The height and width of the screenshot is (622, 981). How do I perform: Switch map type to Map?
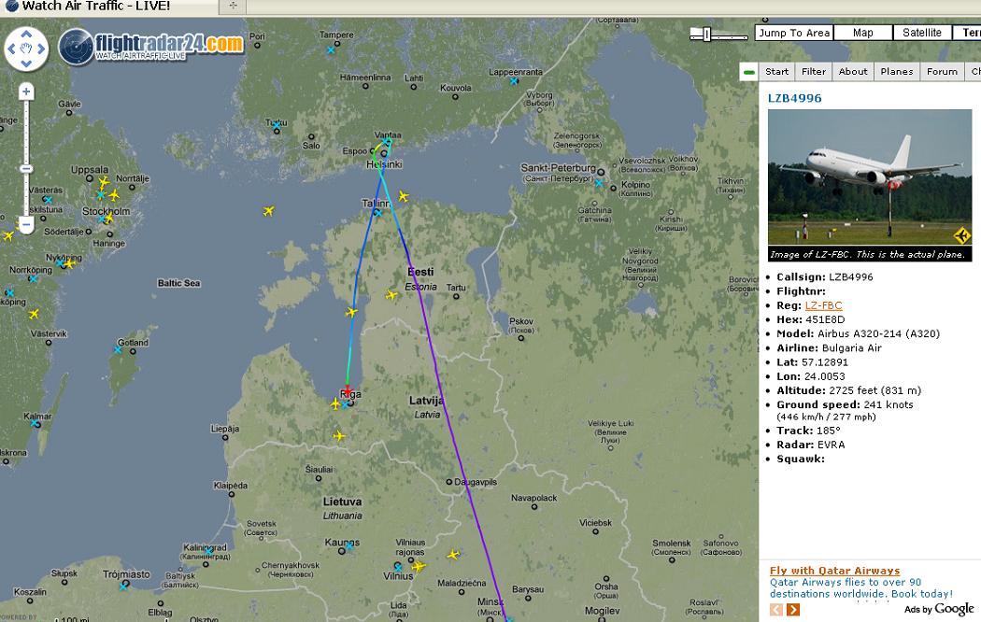click(862, 33)
